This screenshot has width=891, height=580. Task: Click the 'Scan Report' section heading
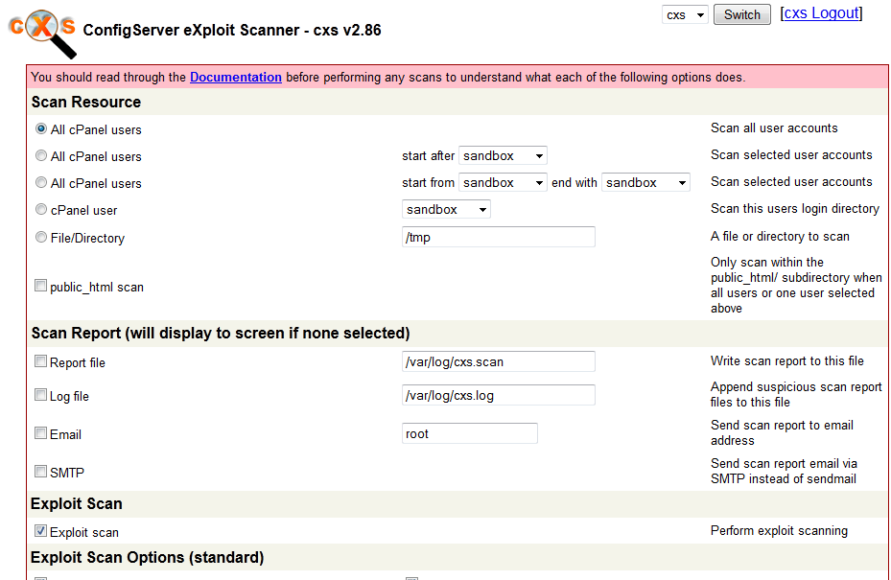[x=221, y=334]
